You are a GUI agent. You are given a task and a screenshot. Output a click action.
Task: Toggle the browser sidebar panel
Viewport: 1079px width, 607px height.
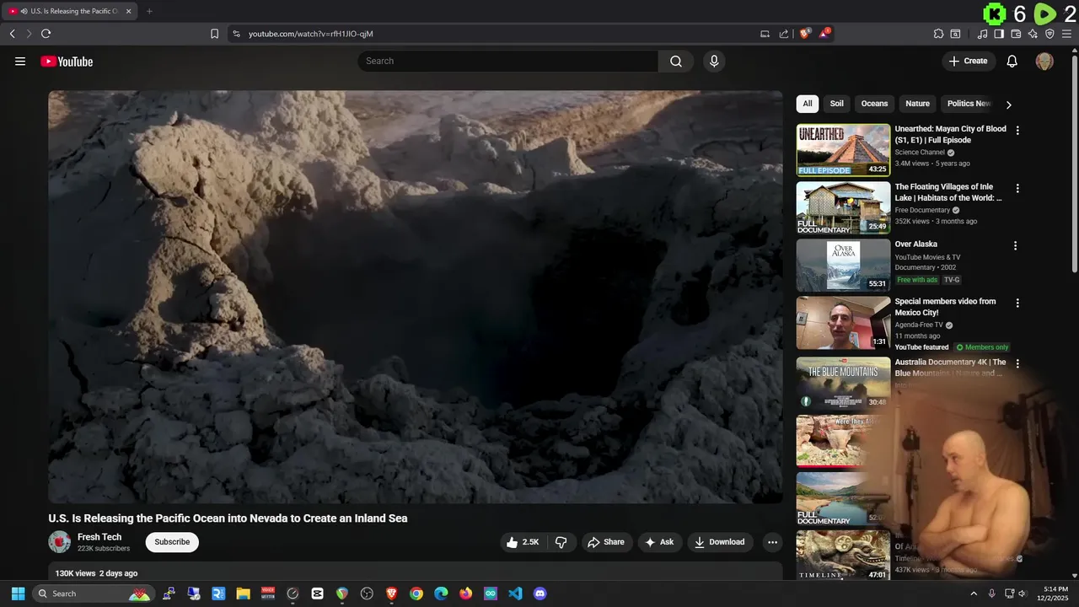point(998,34)
